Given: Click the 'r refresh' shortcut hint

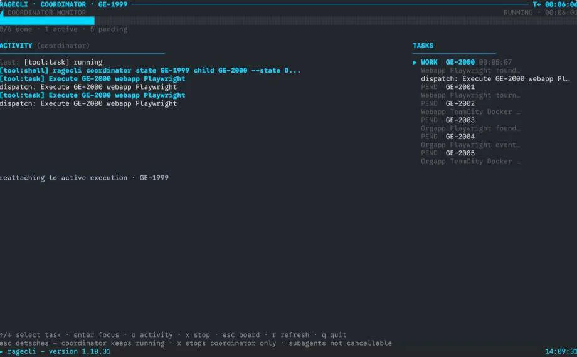Looking at the screenshot, I should coord(291,335).
